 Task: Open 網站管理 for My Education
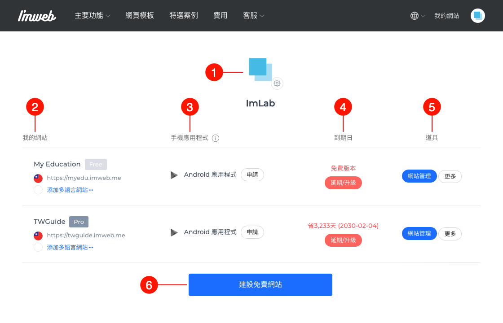(x=419, y=176)
